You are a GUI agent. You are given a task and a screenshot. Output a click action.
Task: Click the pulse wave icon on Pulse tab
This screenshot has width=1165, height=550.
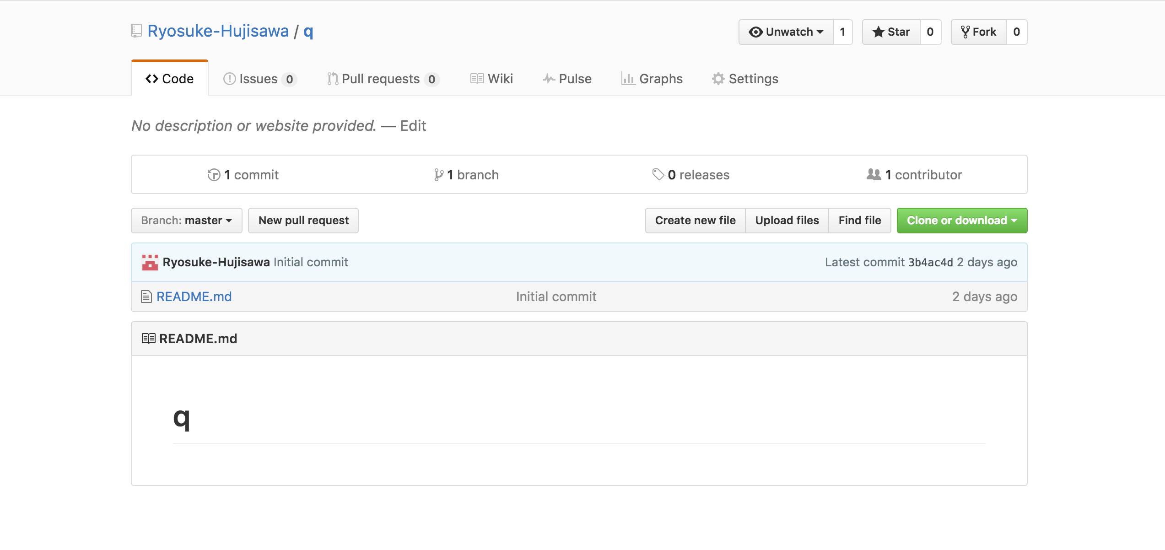[x=549, y=79]
